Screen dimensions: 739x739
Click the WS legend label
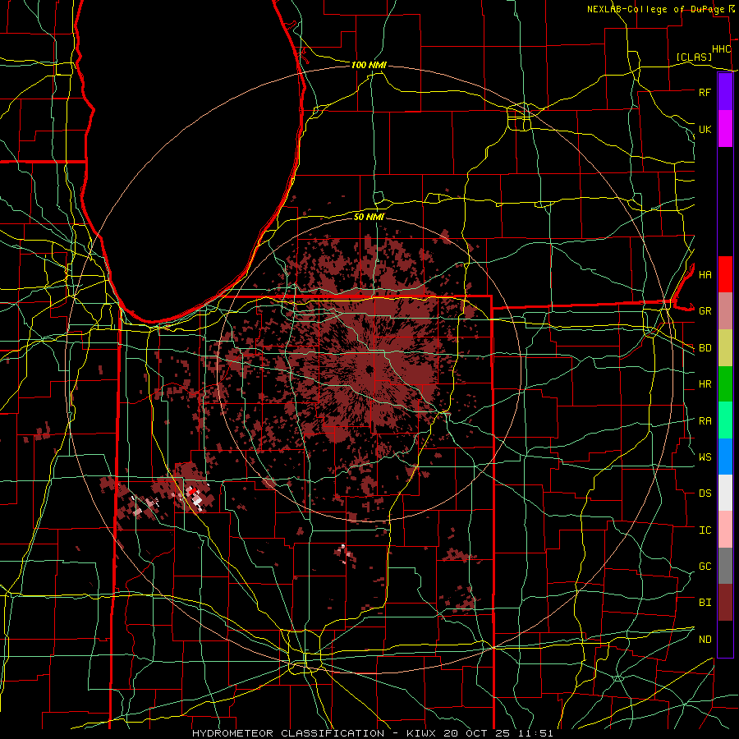(x=705, y=457)
